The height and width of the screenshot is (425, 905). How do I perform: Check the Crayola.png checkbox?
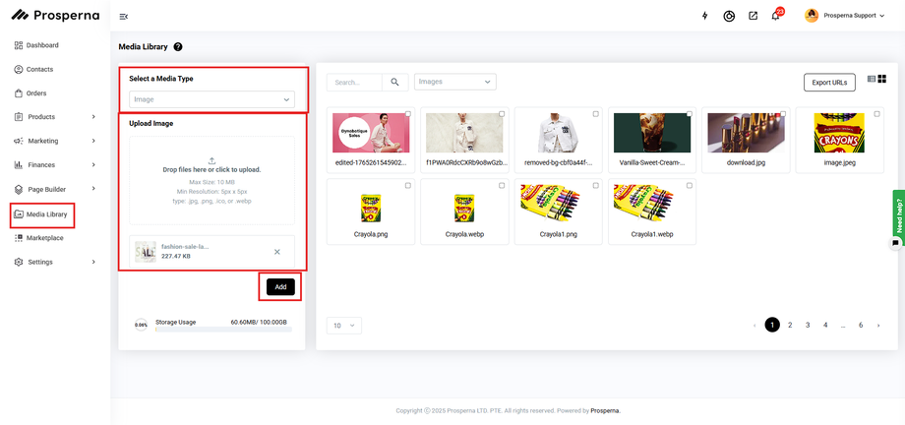pyautogui.click(x=407, y=186)
